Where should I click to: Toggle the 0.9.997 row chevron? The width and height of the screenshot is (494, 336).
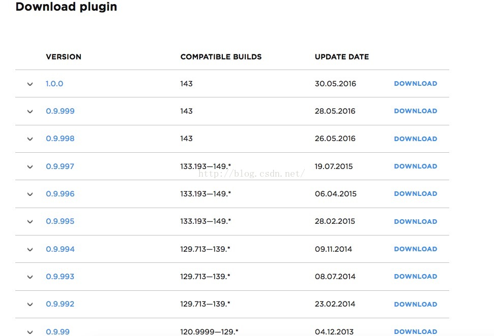pyautogui.click(x=30, y=166)
